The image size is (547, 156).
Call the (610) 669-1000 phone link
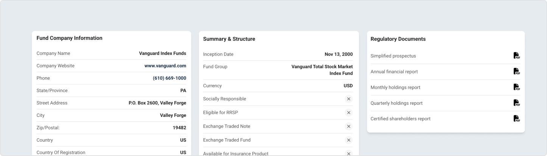tap(169, 78)
